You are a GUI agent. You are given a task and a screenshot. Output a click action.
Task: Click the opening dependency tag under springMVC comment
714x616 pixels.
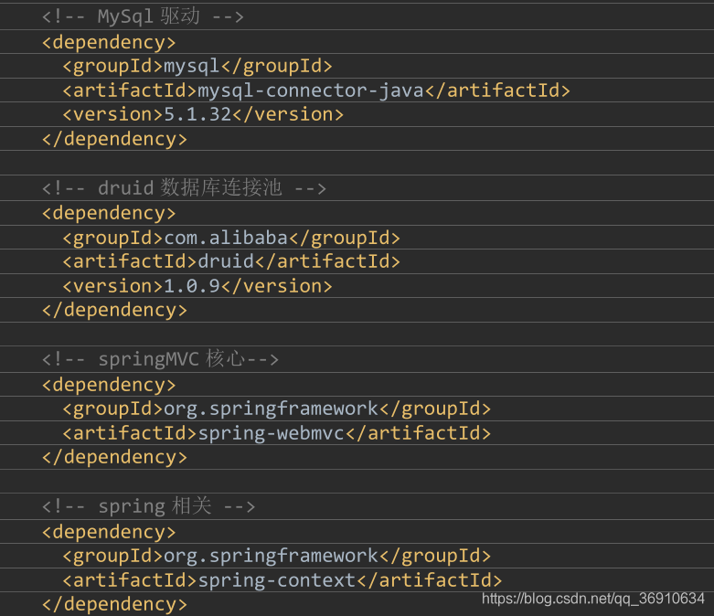[109, 385]
